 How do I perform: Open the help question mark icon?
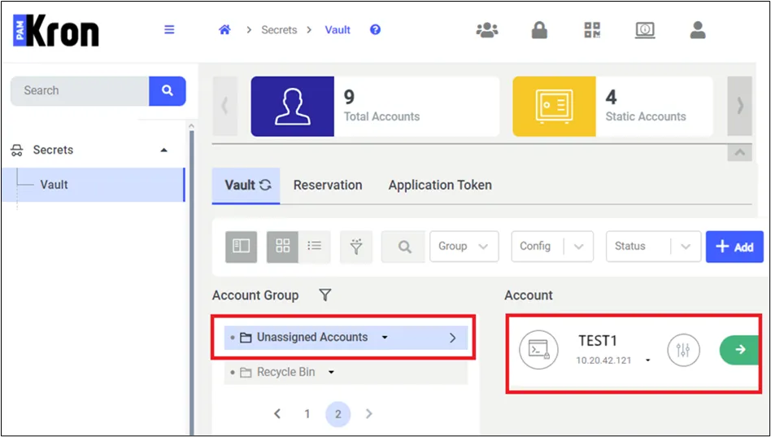[375, 30]
